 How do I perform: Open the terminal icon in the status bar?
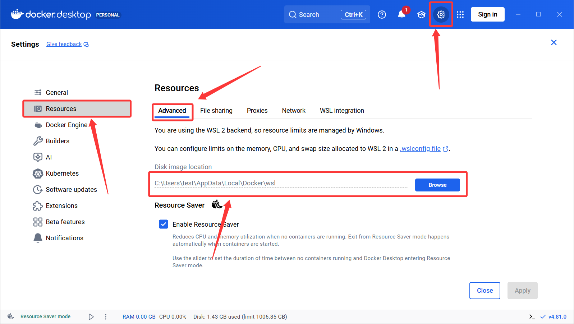pyautogui.click(x=532, y=317)
